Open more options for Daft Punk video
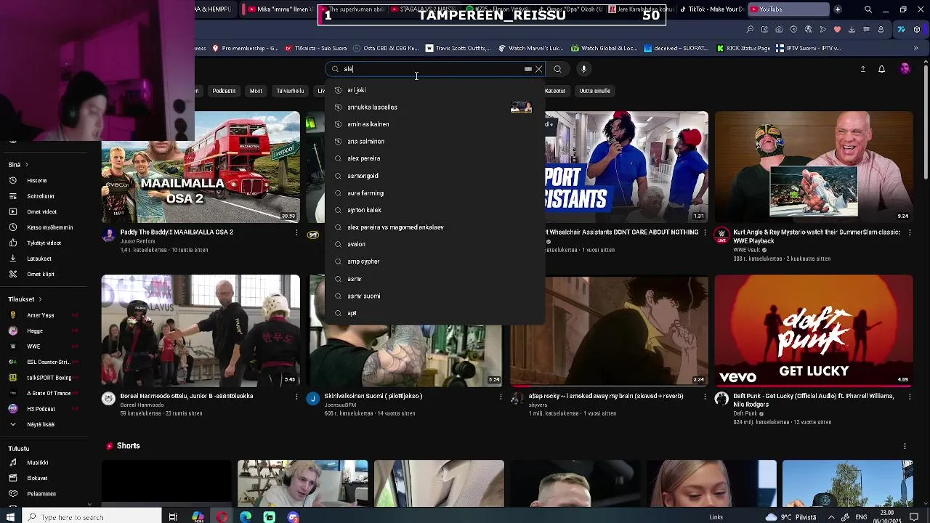Image resolution: width=930 pixels, height=523 pixels. click(x=909, y=397)
